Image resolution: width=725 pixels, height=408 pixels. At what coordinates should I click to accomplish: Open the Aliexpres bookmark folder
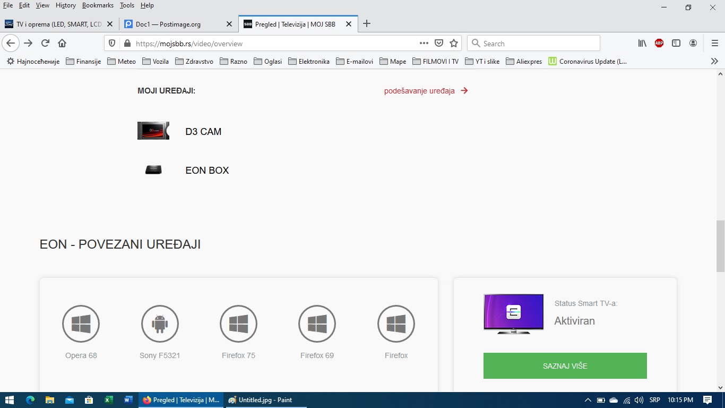(524, 61)
